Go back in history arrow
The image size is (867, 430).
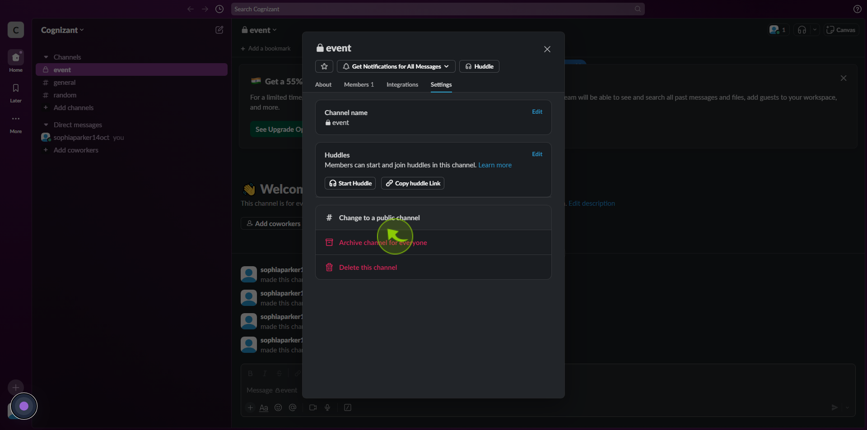[191, 9]
